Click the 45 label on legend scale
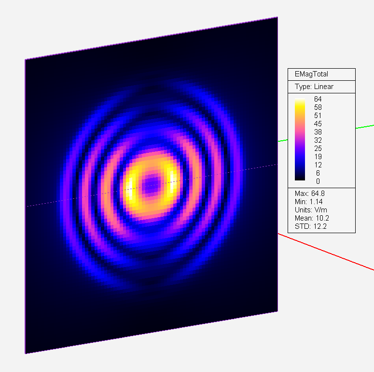The width and height of the screenshot is (374, 372). click(x=318, y=124)
